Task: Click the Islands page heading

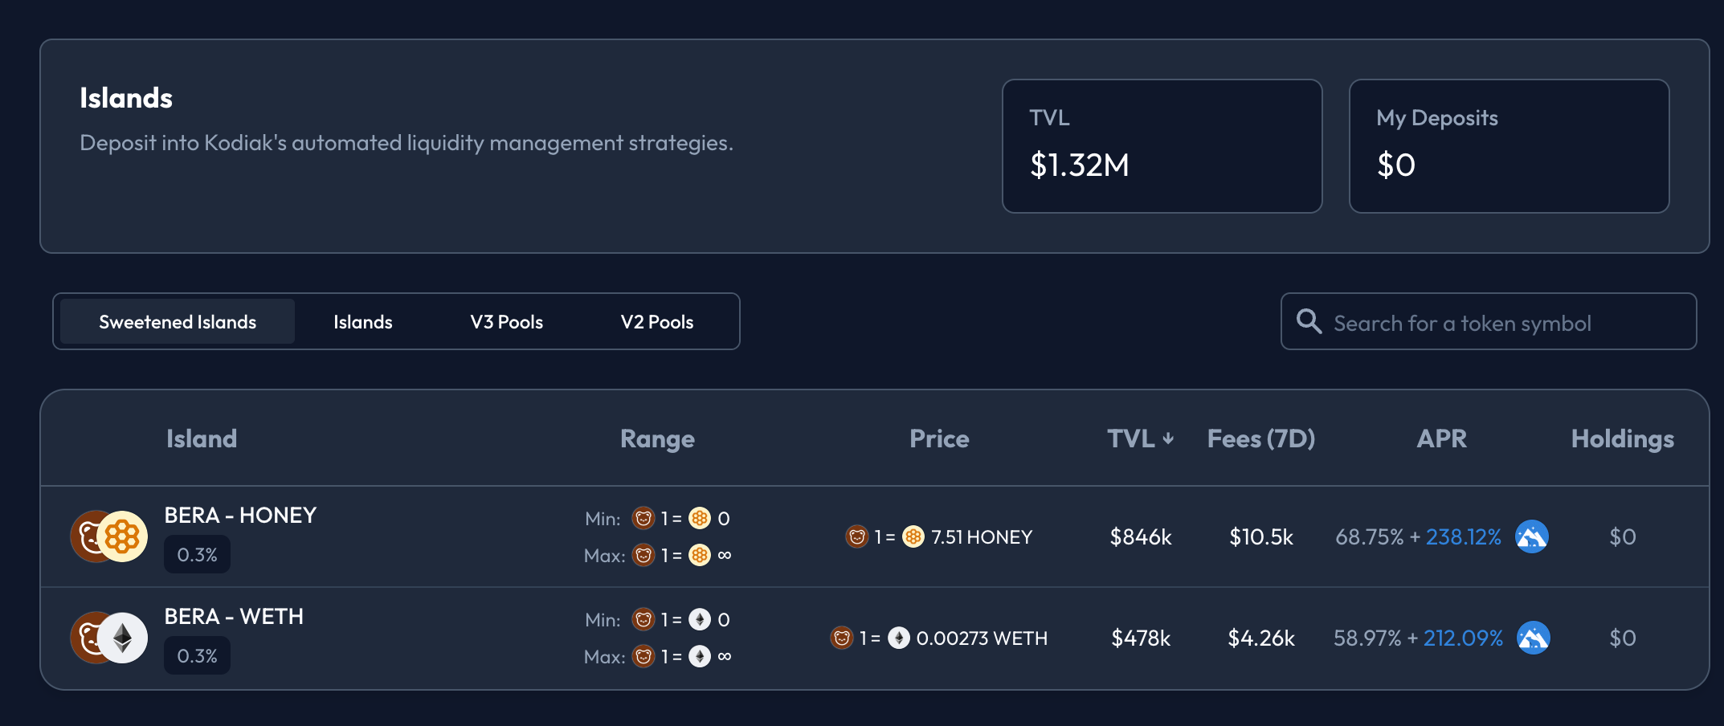Action: coord(126,98)
